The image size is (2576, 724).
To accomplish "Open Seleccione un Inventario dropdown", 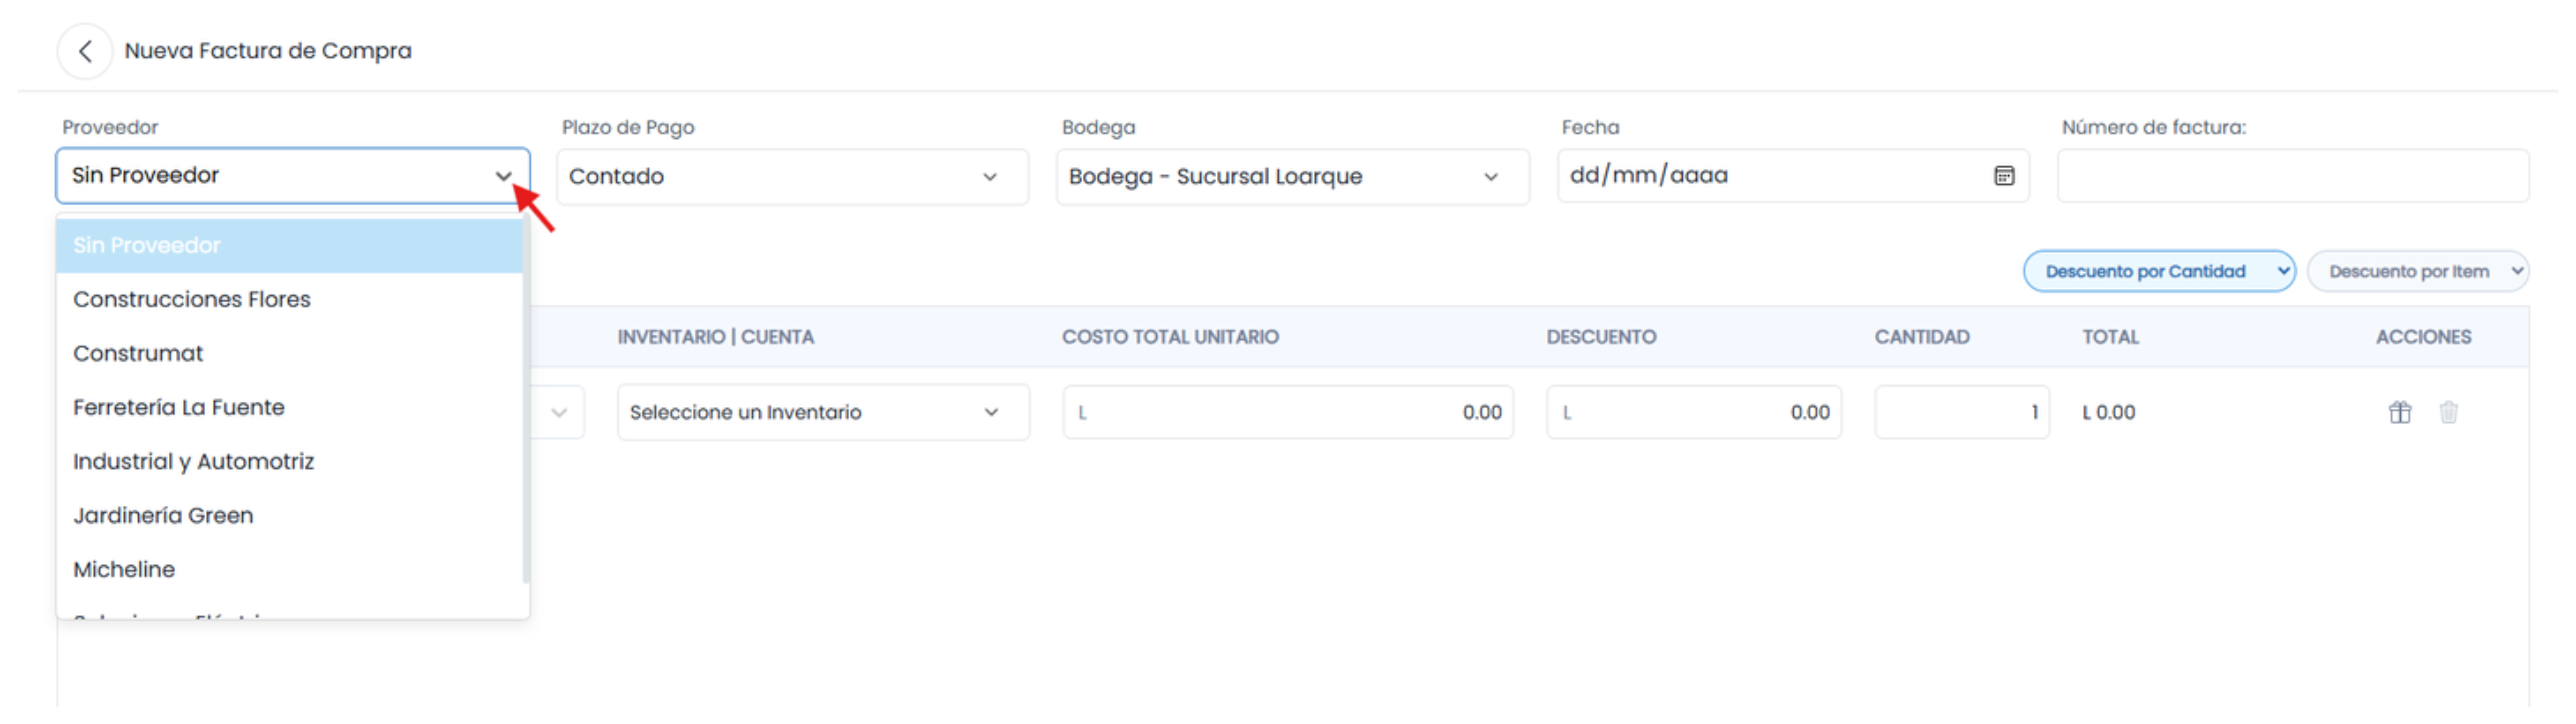I will click(x=823, y=412).
